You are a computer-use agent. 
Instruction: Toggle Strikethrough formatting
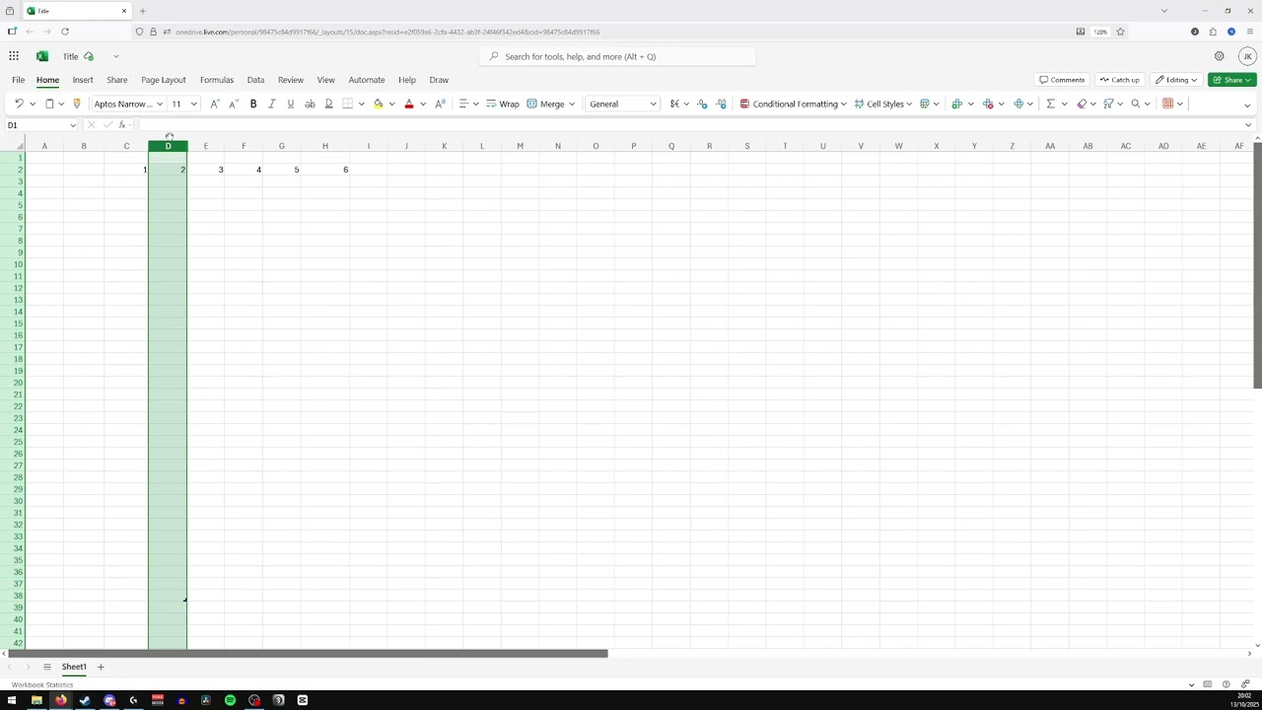pyautogui.click(x=310, y=104)
